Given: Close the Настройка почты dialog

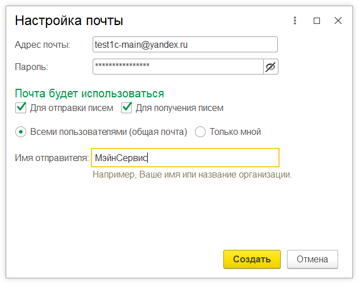Looking at the screenshot, I should (338, 20).
